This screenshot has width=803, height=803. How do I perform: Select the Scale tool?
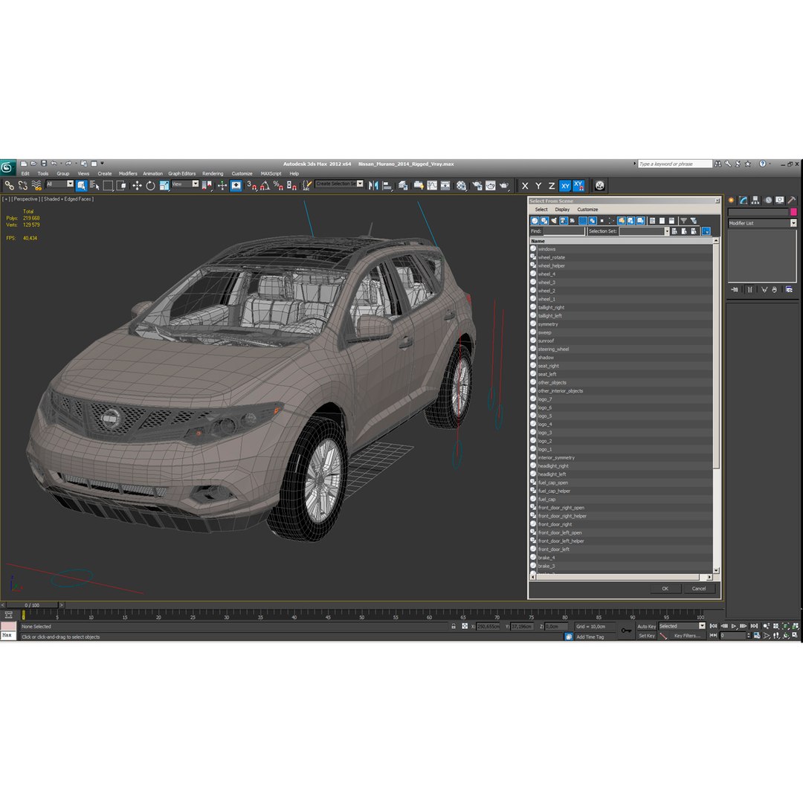(164, 186)
